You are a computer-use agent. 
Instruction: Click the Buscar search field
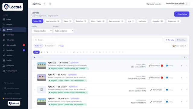point(98,40)
